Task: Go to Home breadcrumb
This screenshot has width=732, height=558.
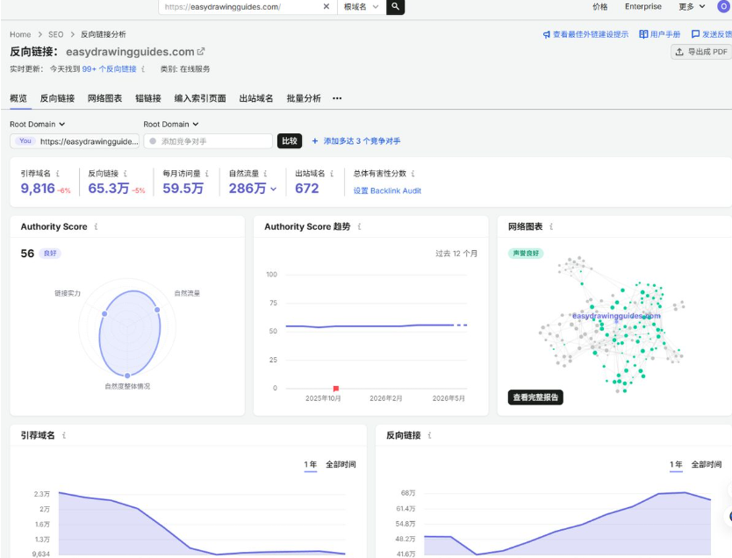Action: (20, 34)
